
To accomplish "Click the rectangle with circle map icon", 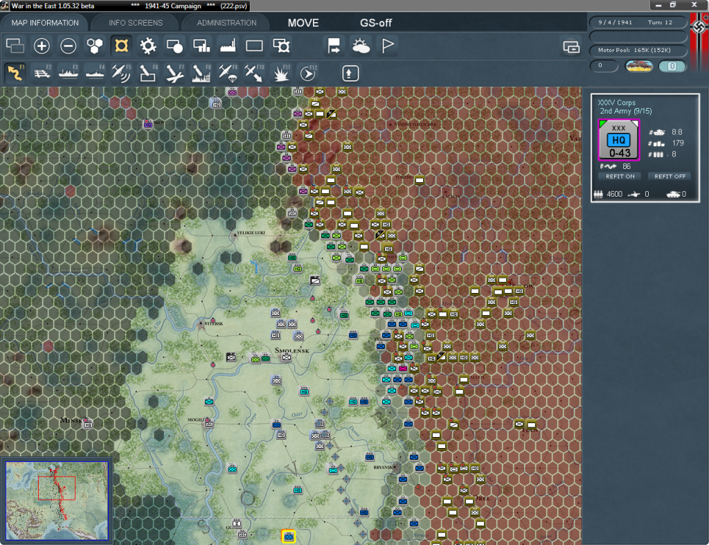I will pos(174,46).
